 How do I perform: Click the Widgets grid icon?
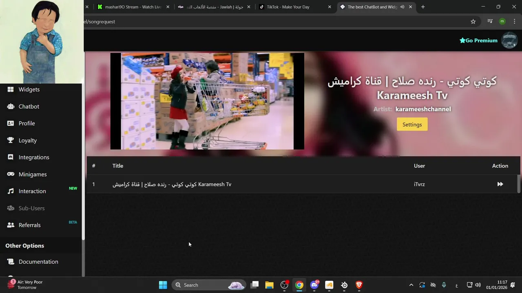[11, 90]
